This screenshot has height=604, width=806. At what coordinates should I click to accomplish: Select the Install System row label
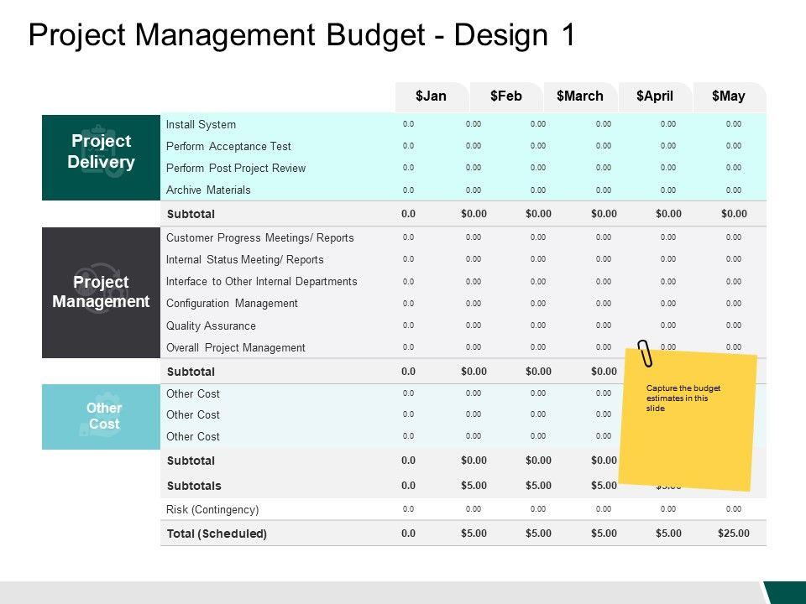point(201,124)
